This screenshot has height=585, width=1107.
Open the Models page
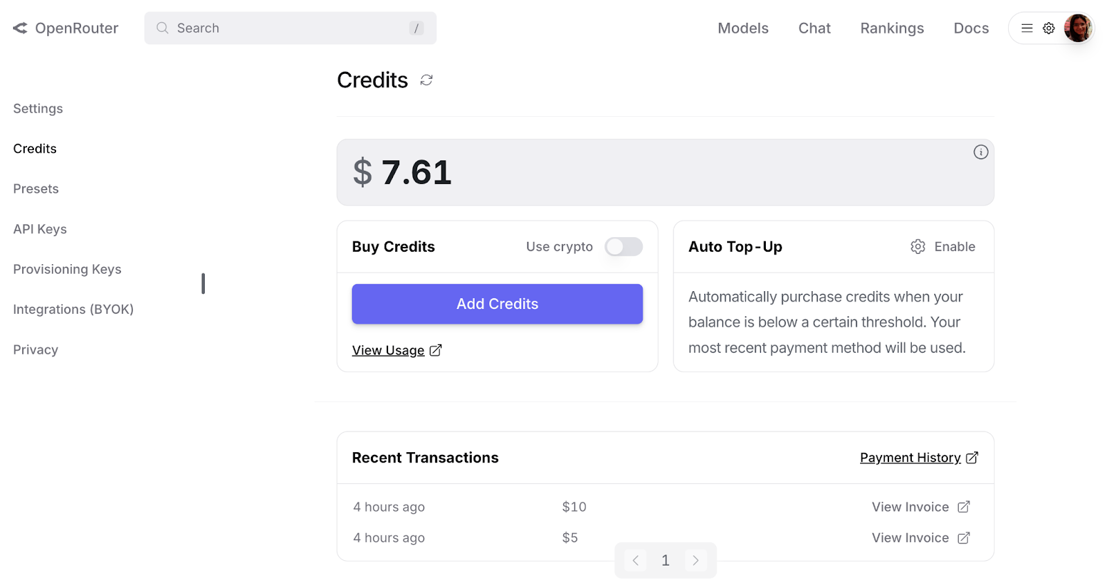point(743,28)
